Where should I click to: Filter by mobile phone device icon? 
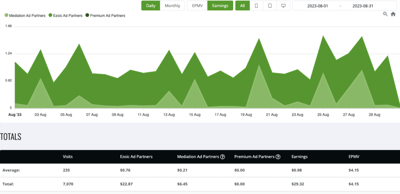pos(257,5)
